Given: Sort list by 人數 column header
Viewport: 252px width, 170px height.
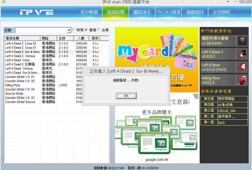Looking at the screenshot, I should (x=81, y=38).
